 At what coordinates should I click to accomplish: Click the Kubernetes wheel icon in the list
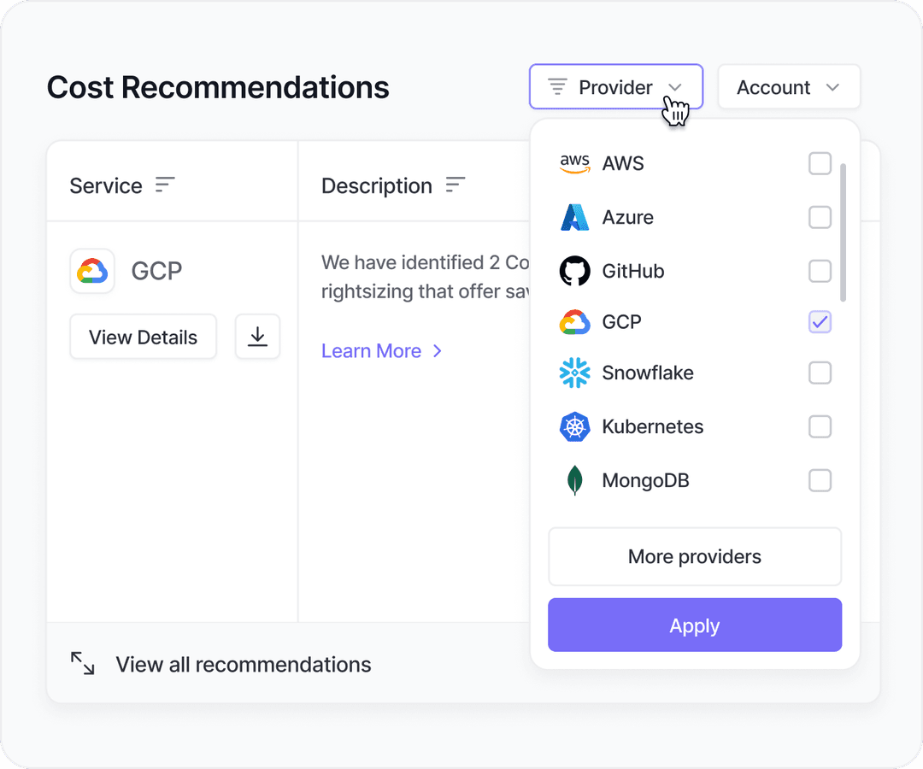click(575, 426)
